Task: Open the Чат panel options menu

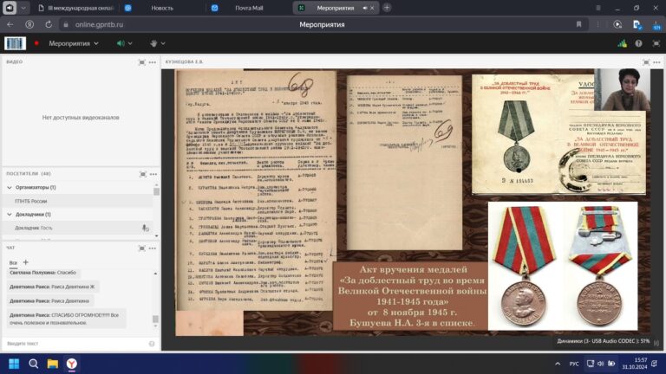Action: (x=153, y=248)
